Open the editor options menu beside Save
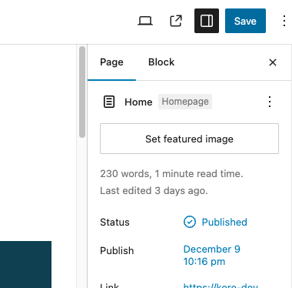Image resolution: width=292 pixels, height=288 pixels. [284, 21]
